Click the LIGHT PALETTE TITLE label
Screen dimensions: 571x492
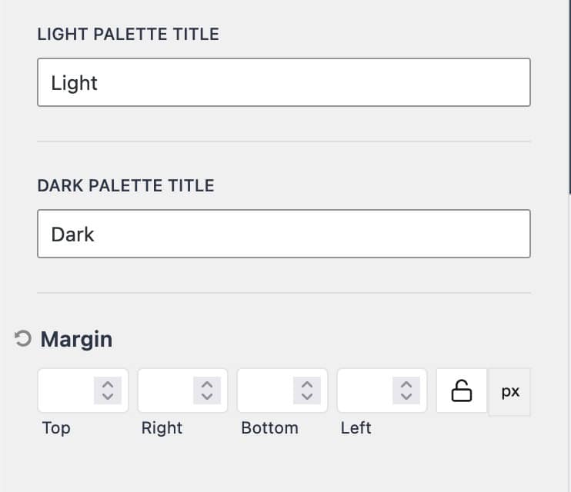point(128,35)
